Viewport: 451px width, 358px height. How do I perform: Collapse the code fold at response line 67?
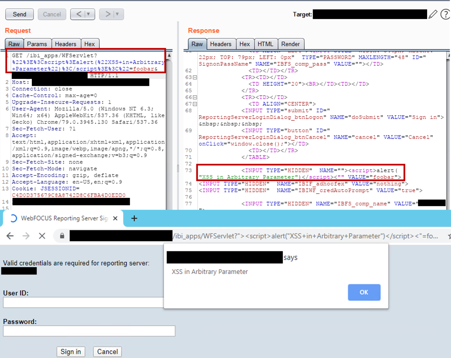(195, 104)
